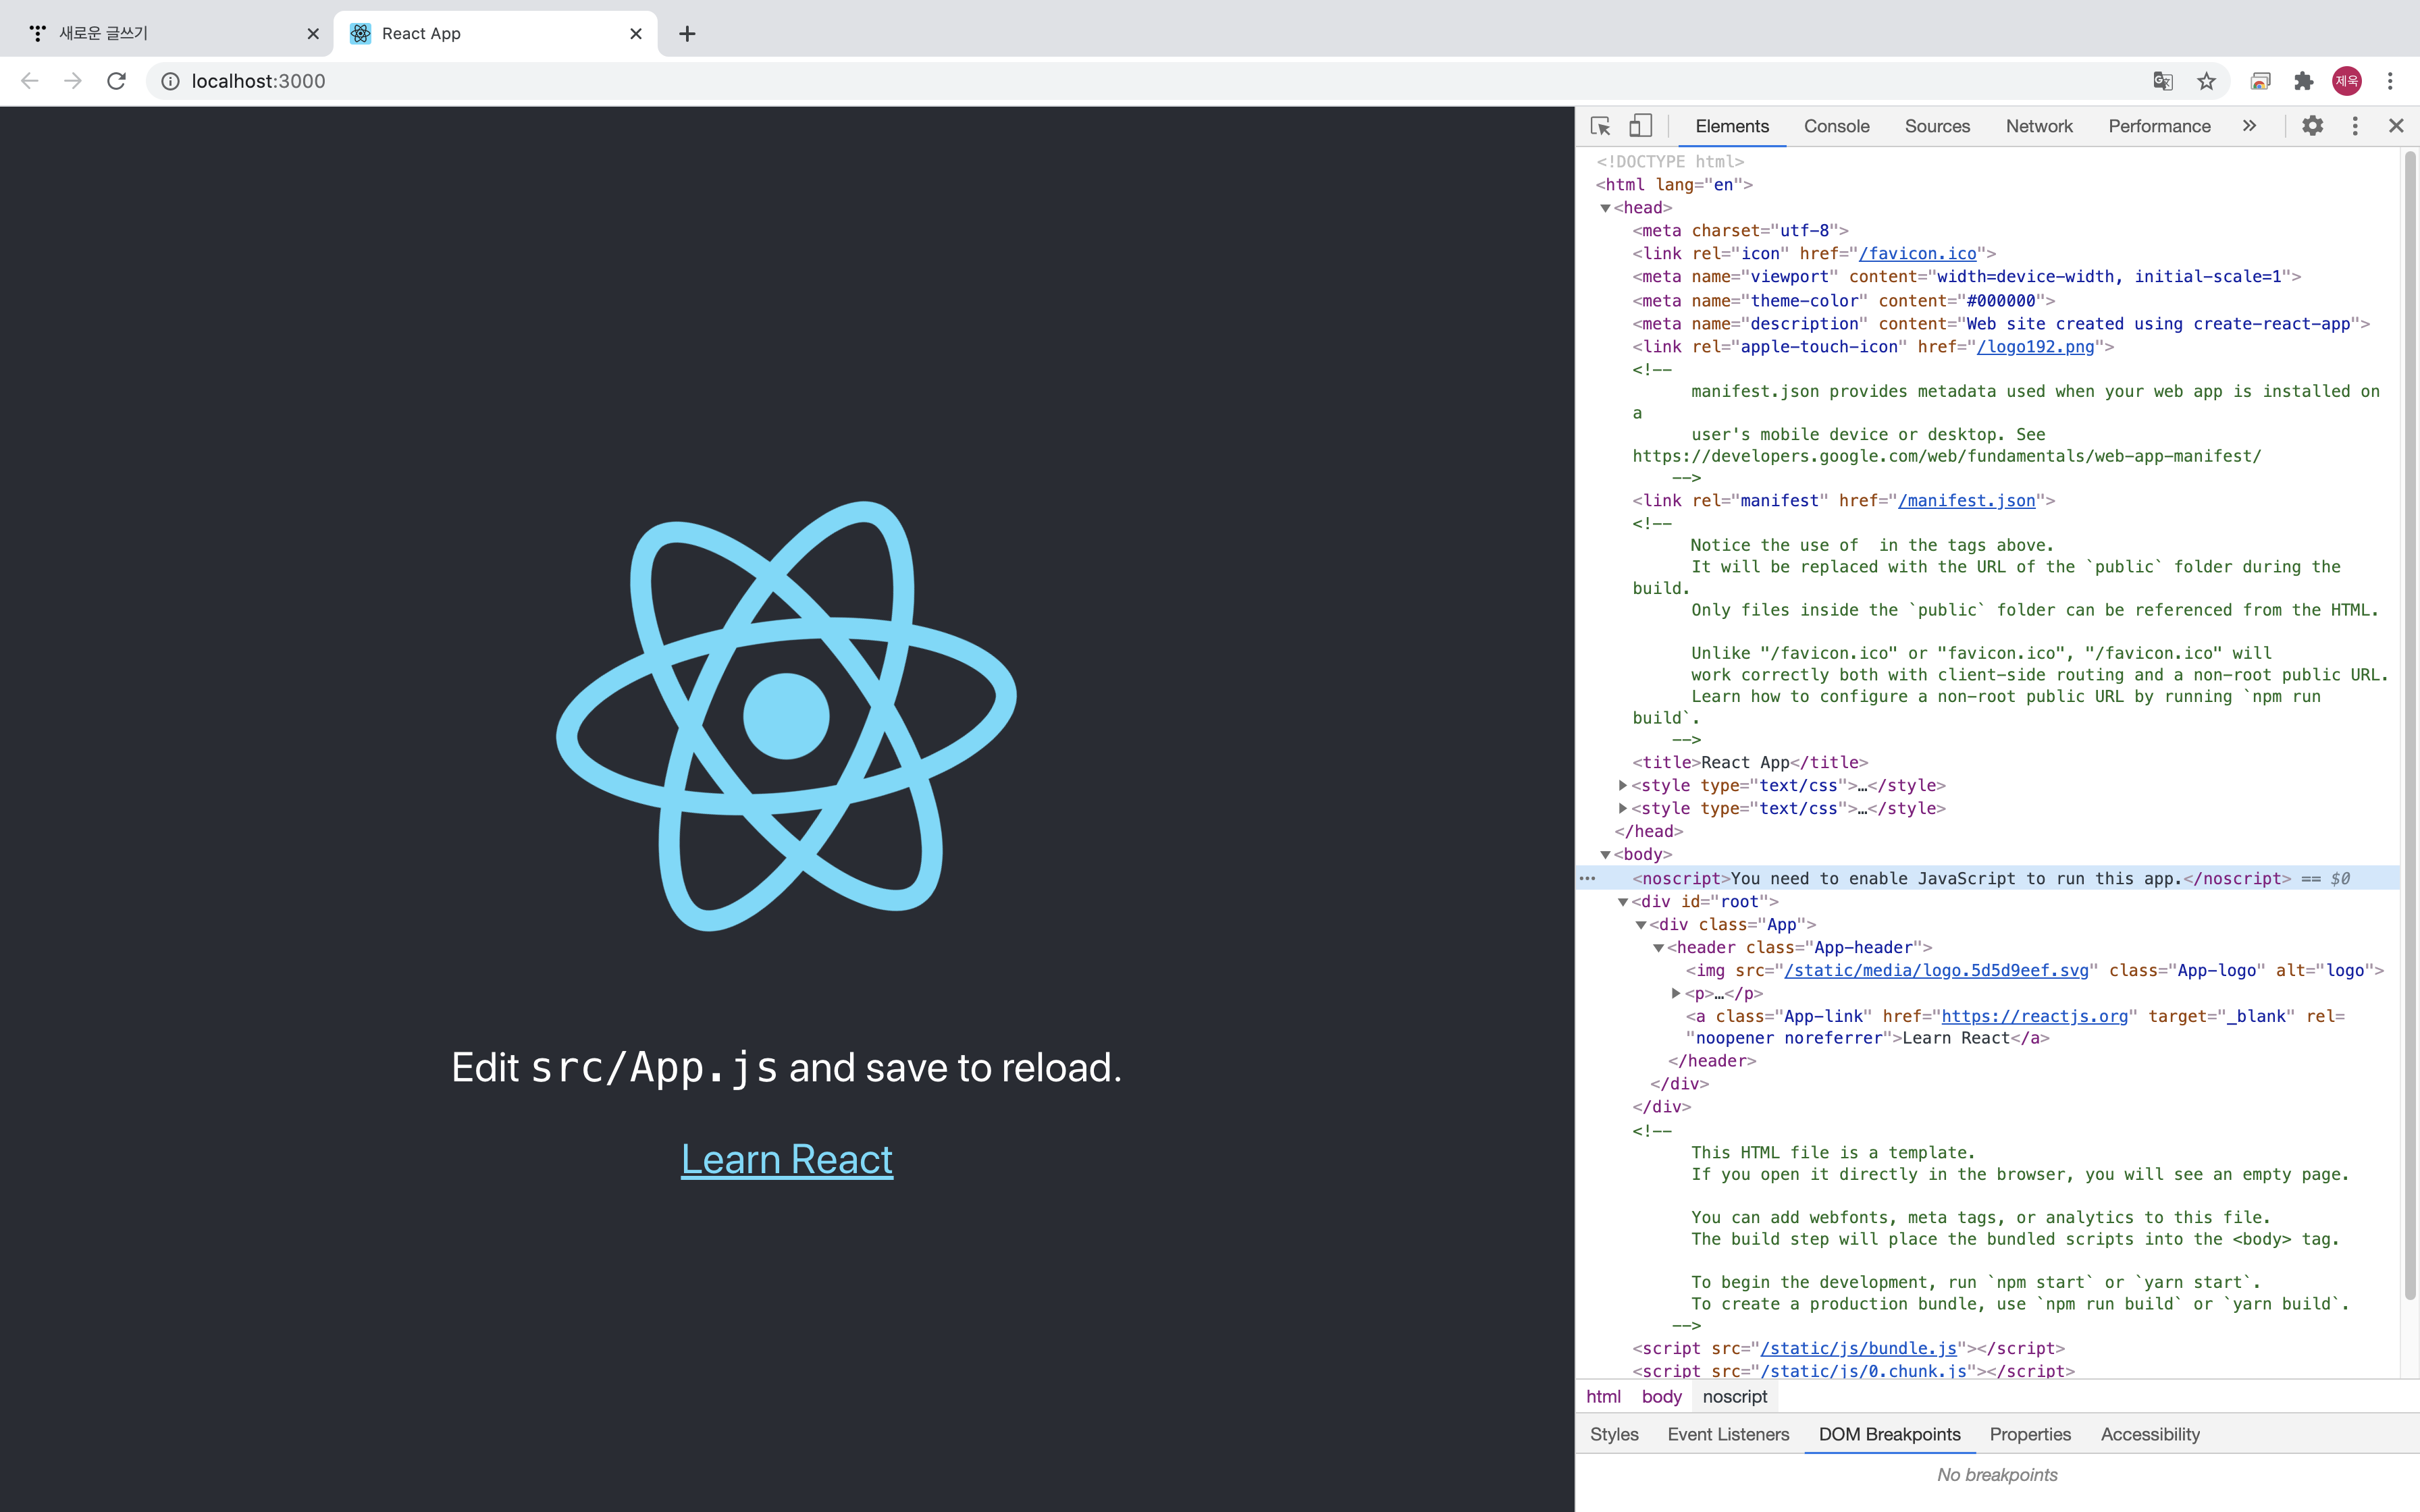Toggle the device toolbar icon
Image resolution: width=2420 pixels, height=1512 pixels.
pos(1640,126)
